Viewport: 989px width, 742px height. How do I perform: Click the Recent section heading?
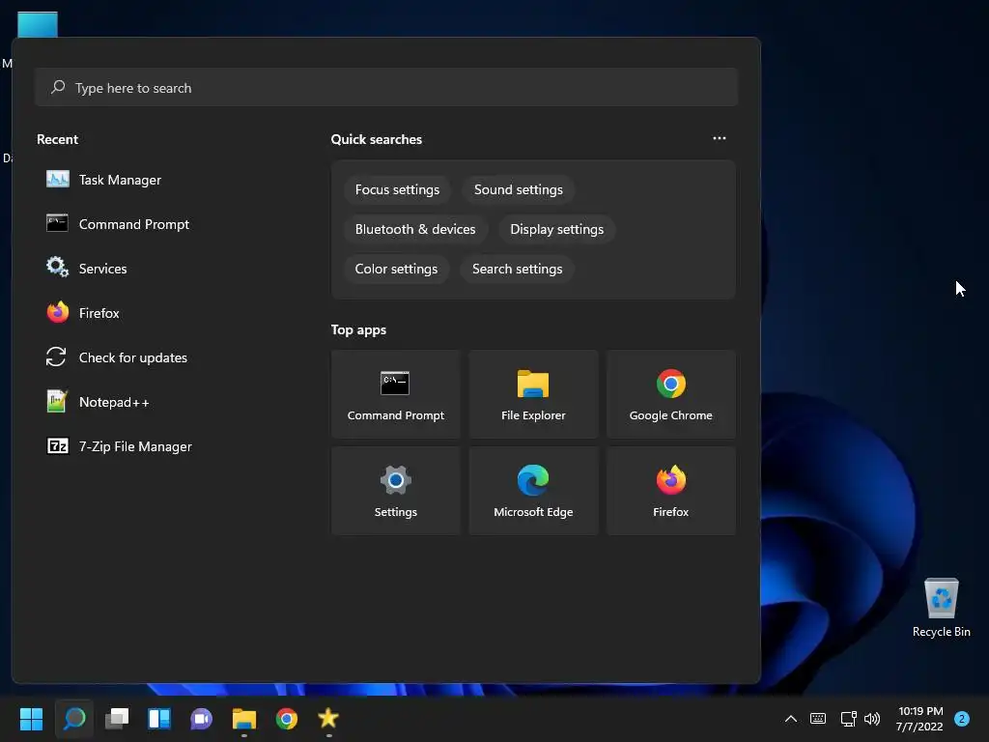[57, 139]
